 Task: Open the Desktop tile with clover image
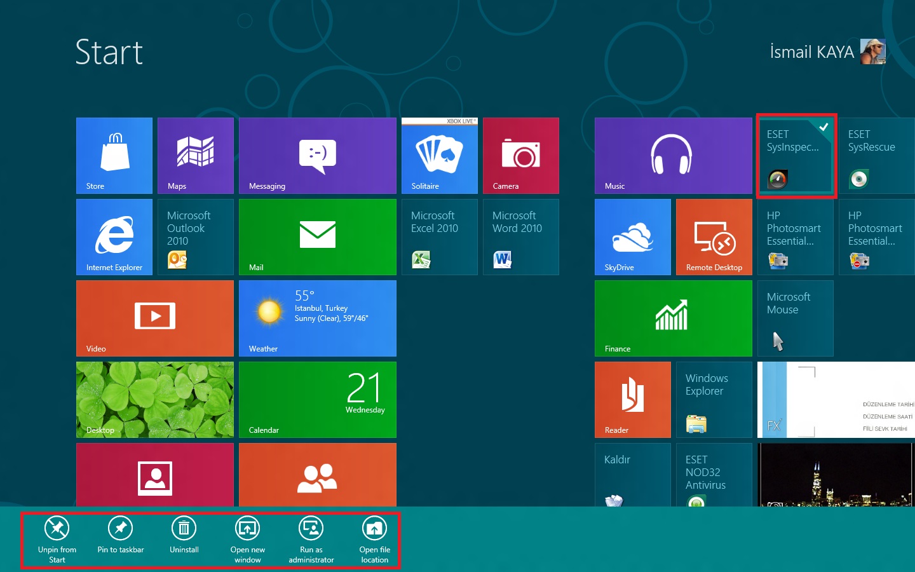coord(155,400)
